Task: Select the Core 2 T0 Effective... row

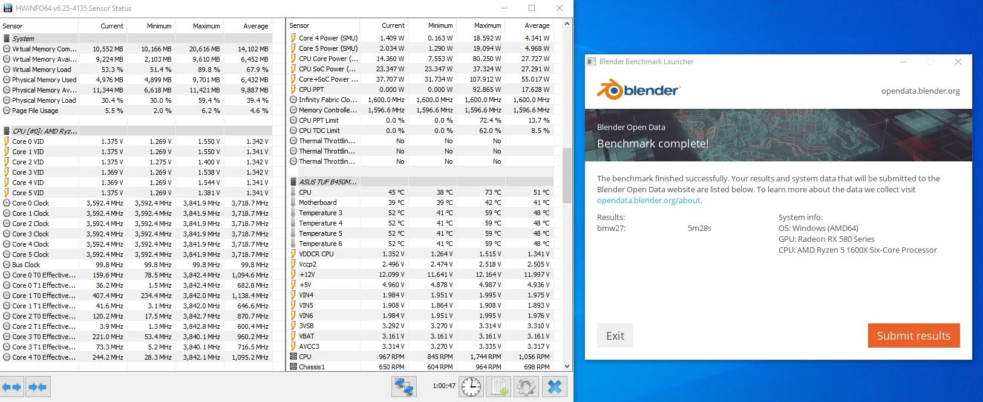Action: point(136,316)
